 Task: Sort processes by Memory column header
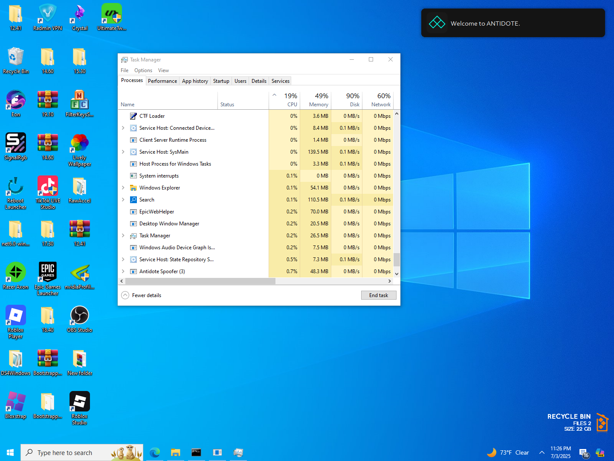point(316,100)
